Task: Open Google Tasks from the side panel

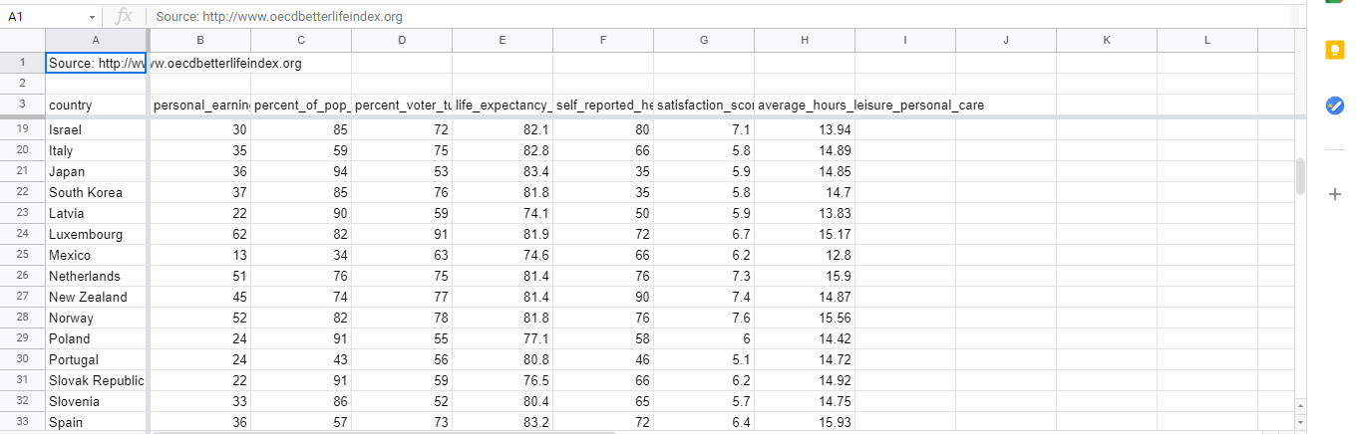Action: 1335,106
